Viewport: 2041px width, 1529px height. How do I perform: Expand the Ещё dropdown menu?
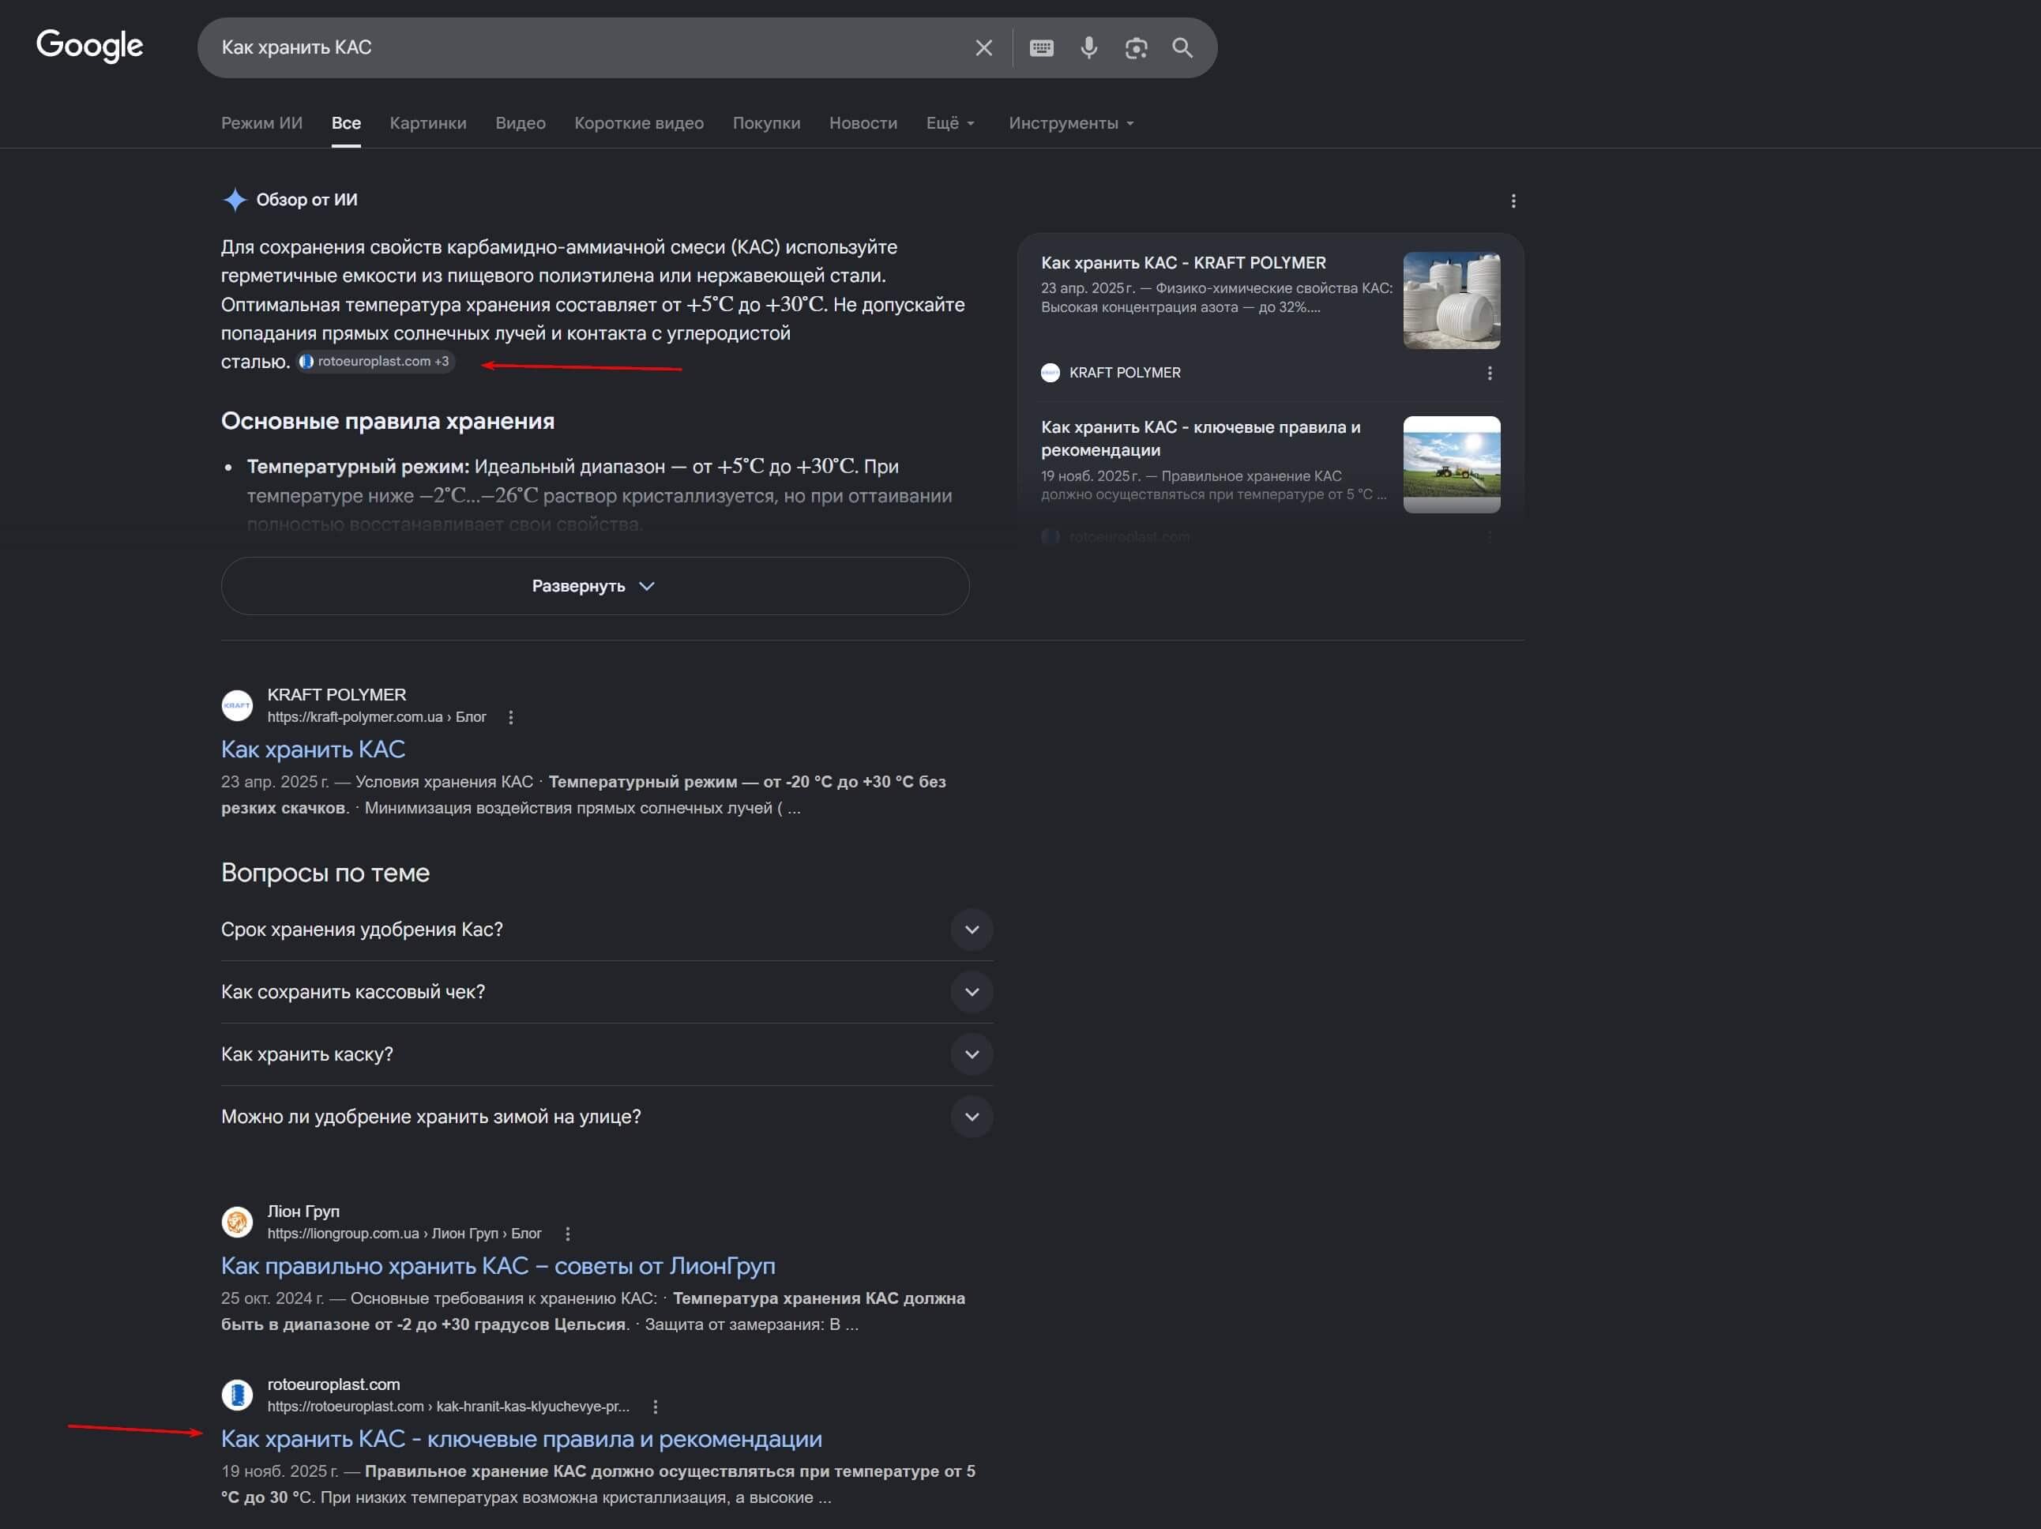coord(950,122)
